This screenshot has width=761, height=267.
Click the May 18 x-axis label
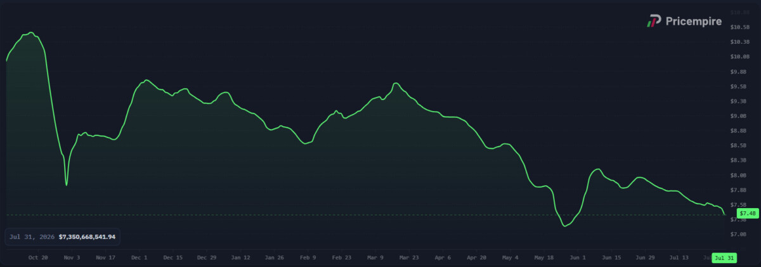pyautogui.click(x=543, y=258)
